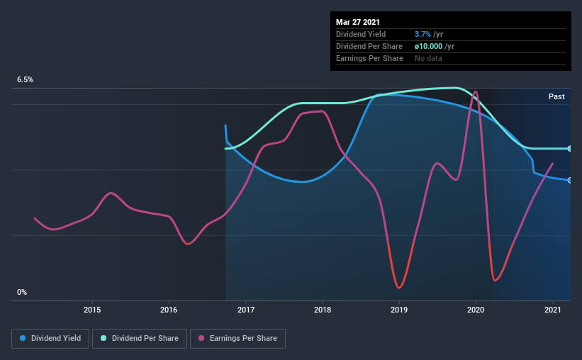Select the Dividend Yield endpoint marker

coord(570,180)
